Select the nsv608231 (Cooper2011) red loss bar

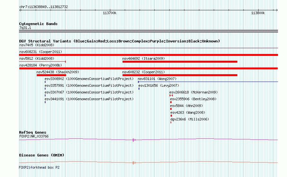pyautogui.click(x=148, y=55)
